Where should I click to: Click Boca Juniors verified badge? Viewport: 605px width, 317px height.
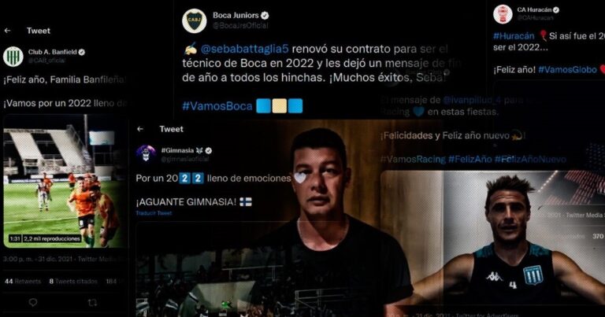265,16
